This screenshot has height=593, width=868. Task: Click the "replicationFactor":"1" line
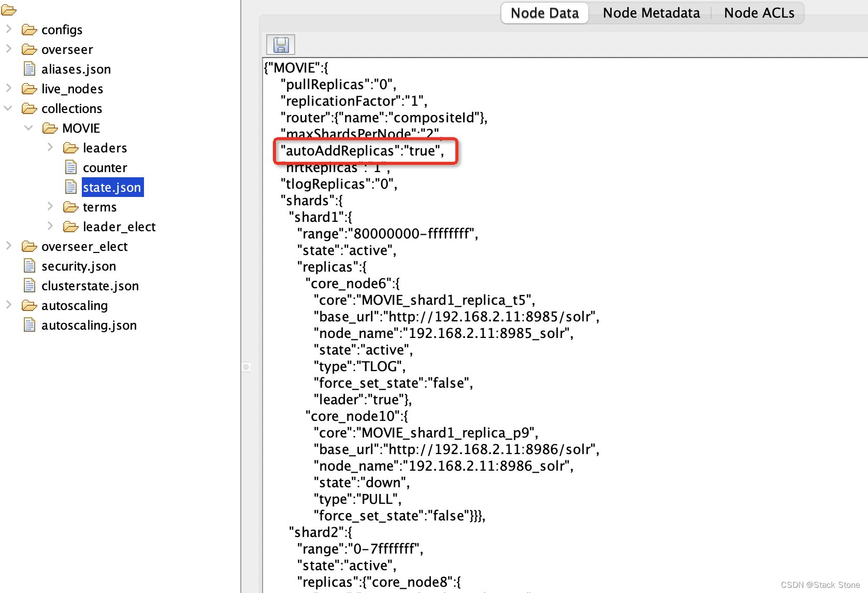coord(354,101)
